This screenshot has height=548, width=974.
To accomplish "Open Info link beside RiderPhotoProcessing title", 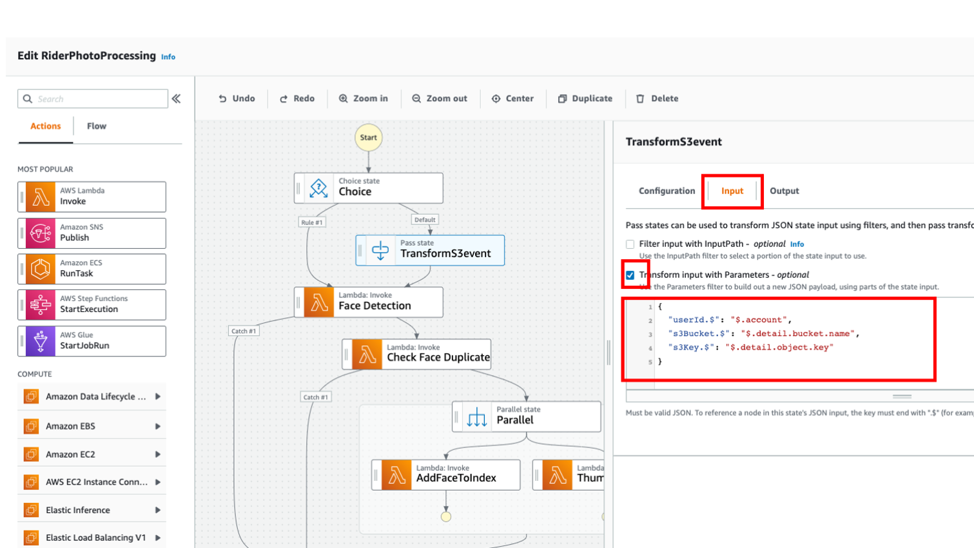I will [x=168, y=57].
